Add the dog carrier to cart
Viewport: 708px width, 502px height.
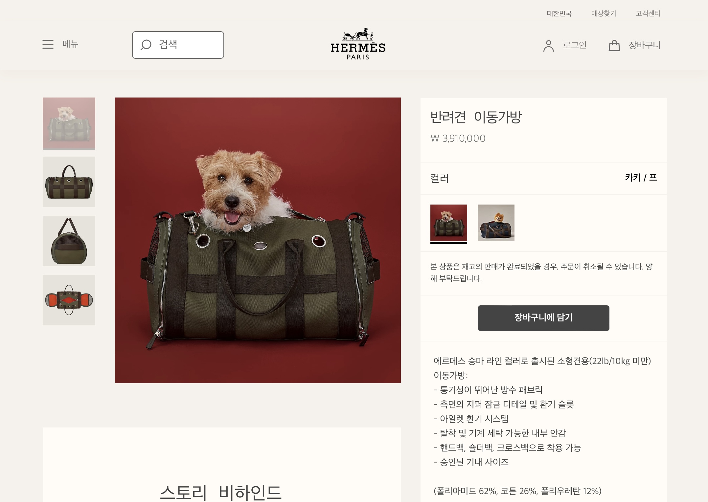tap(544, 318)
